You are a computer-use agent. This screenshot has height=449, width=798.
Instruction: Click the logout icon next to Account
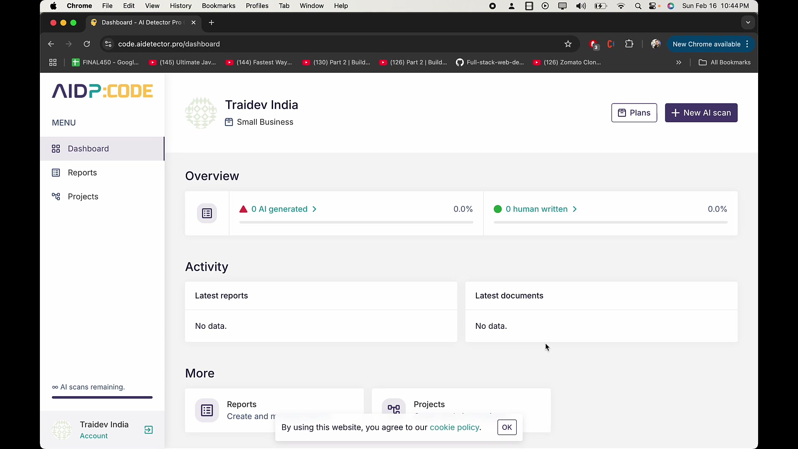click(x=148, y=430)
